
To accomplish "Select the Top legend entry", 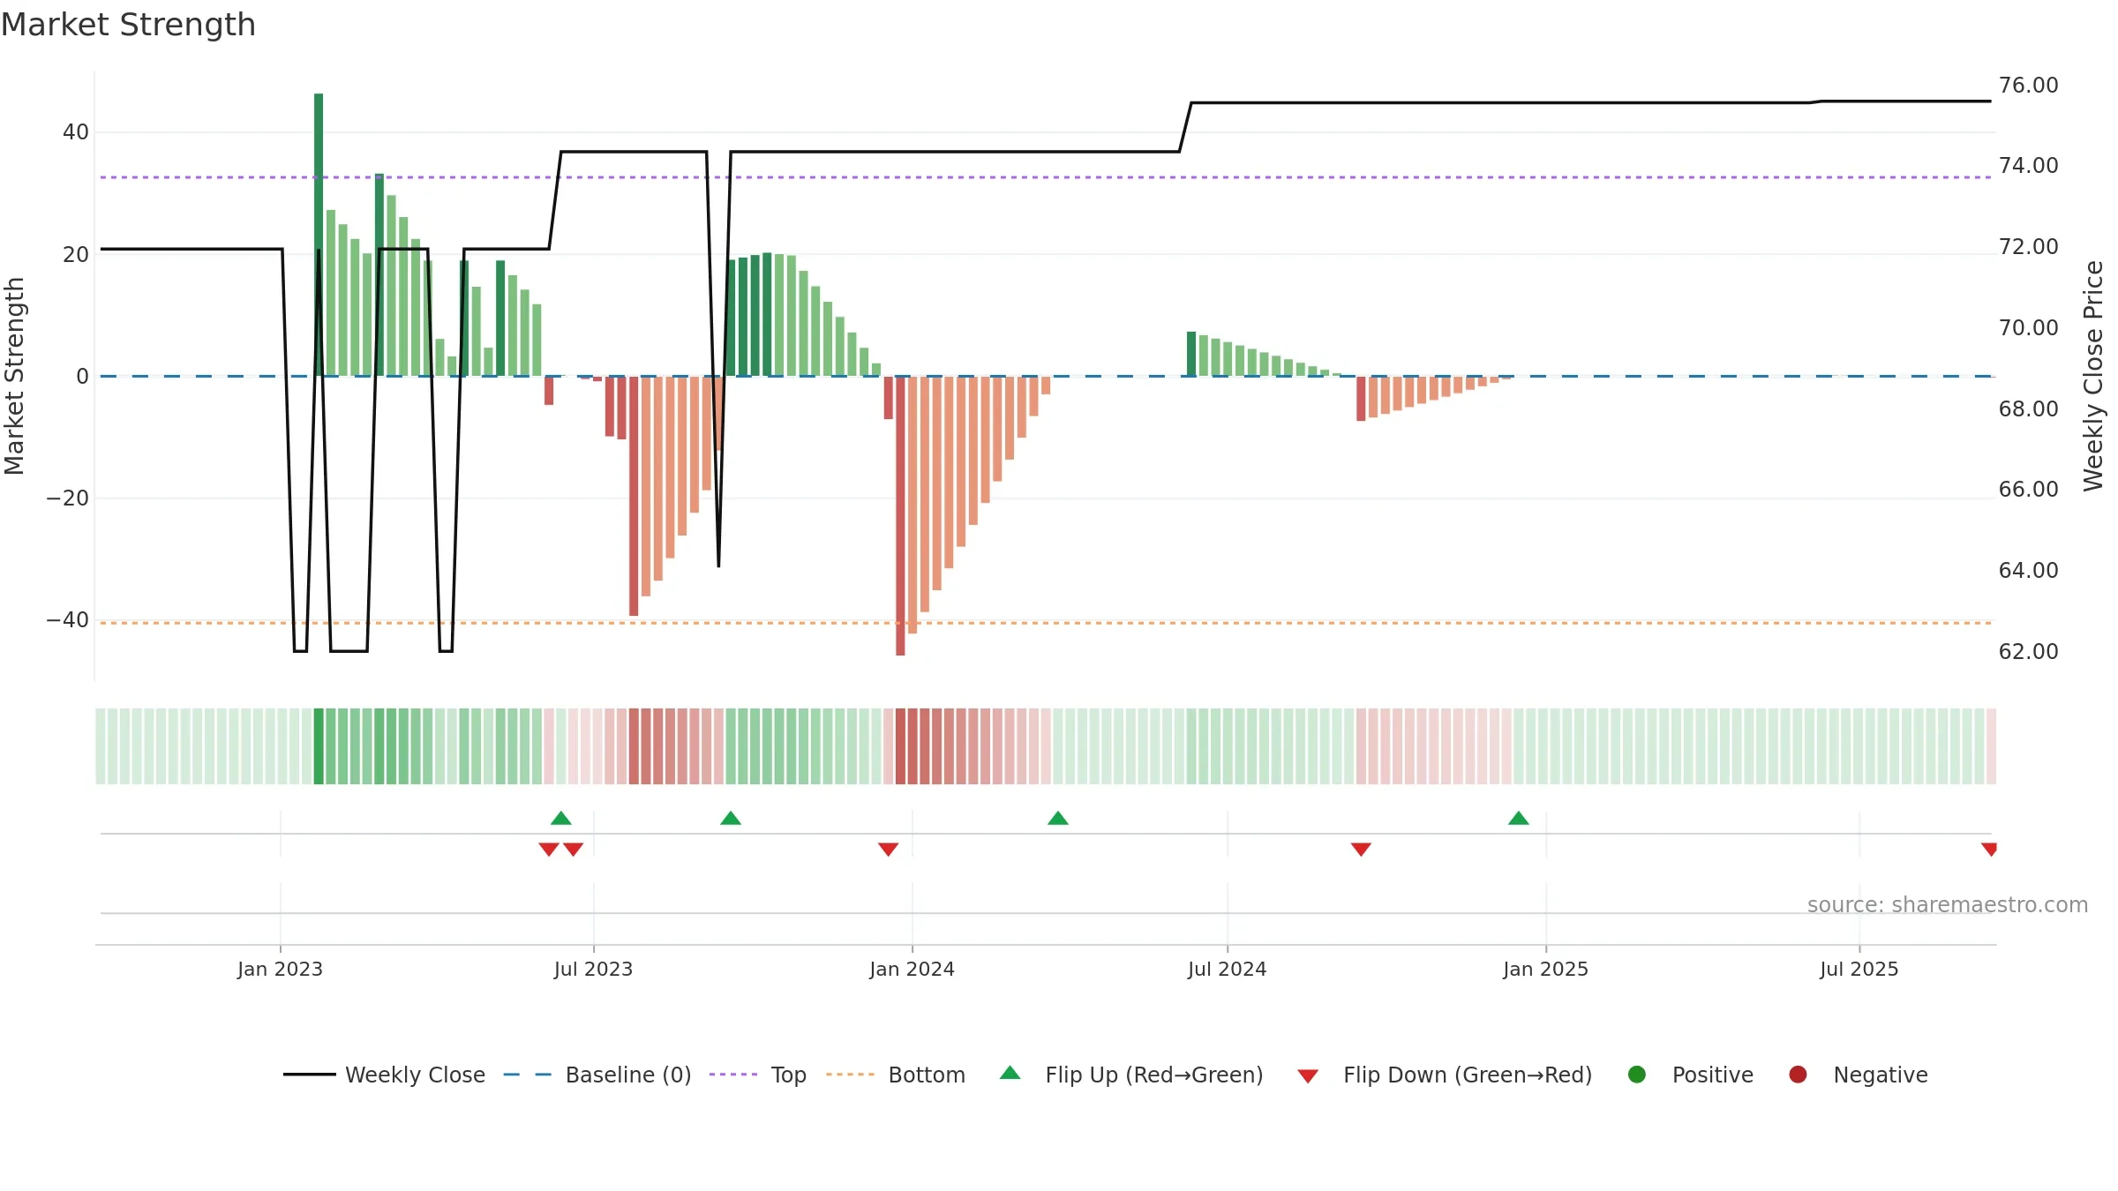I will click(x=758, y=1075).
